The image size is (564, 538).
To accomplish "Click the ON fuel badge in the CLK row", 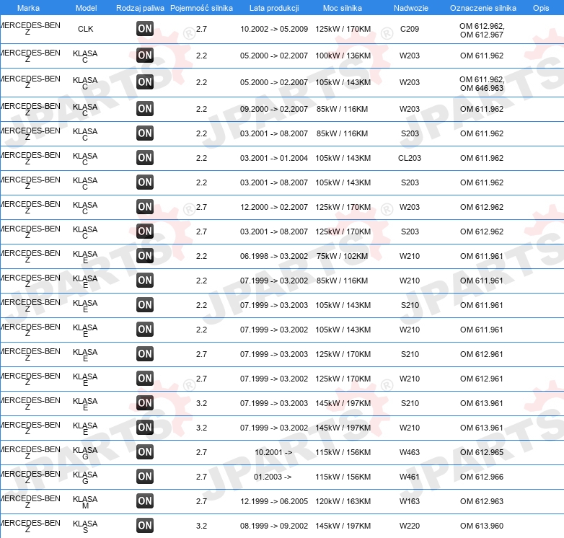I will (x=145, y=29).
